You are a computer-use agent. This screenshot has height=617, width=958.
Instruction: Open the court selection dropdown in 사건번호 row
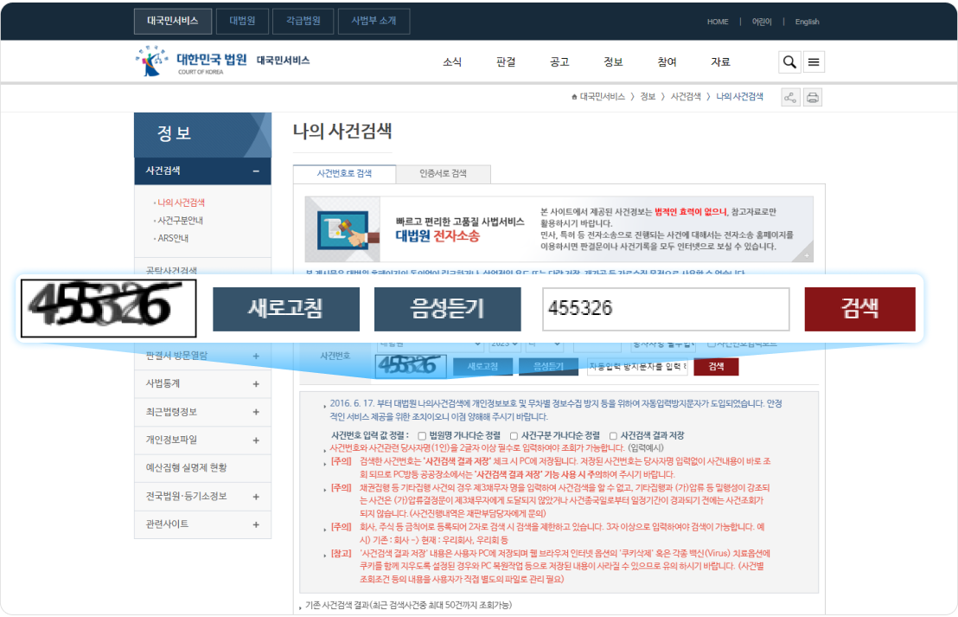click(x=430, y=344)
